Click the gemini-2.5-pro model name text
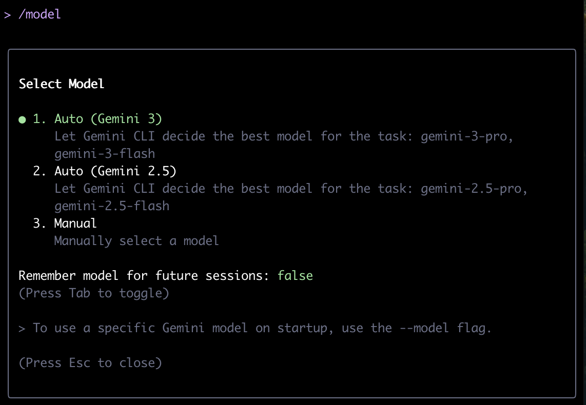Image resolution: width=586 pixels, height=405 pixels. [x=472, y=188]
